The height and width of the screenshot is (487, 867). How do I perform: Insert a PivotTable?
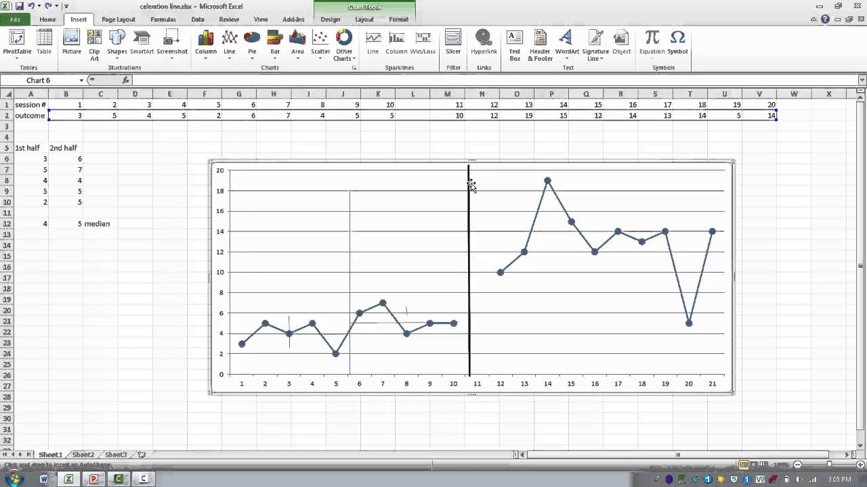click(17, 45)
